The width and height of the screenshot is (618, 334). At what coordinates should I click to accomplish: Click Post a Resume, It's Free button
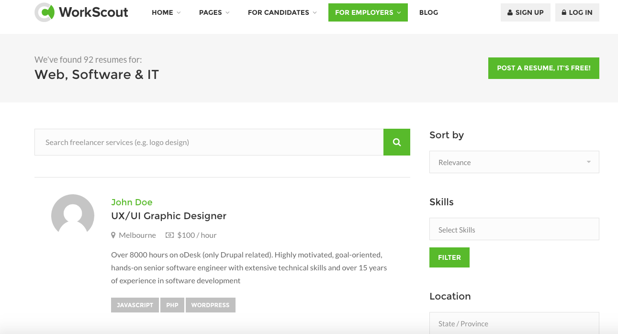click(x=543, y=68)
